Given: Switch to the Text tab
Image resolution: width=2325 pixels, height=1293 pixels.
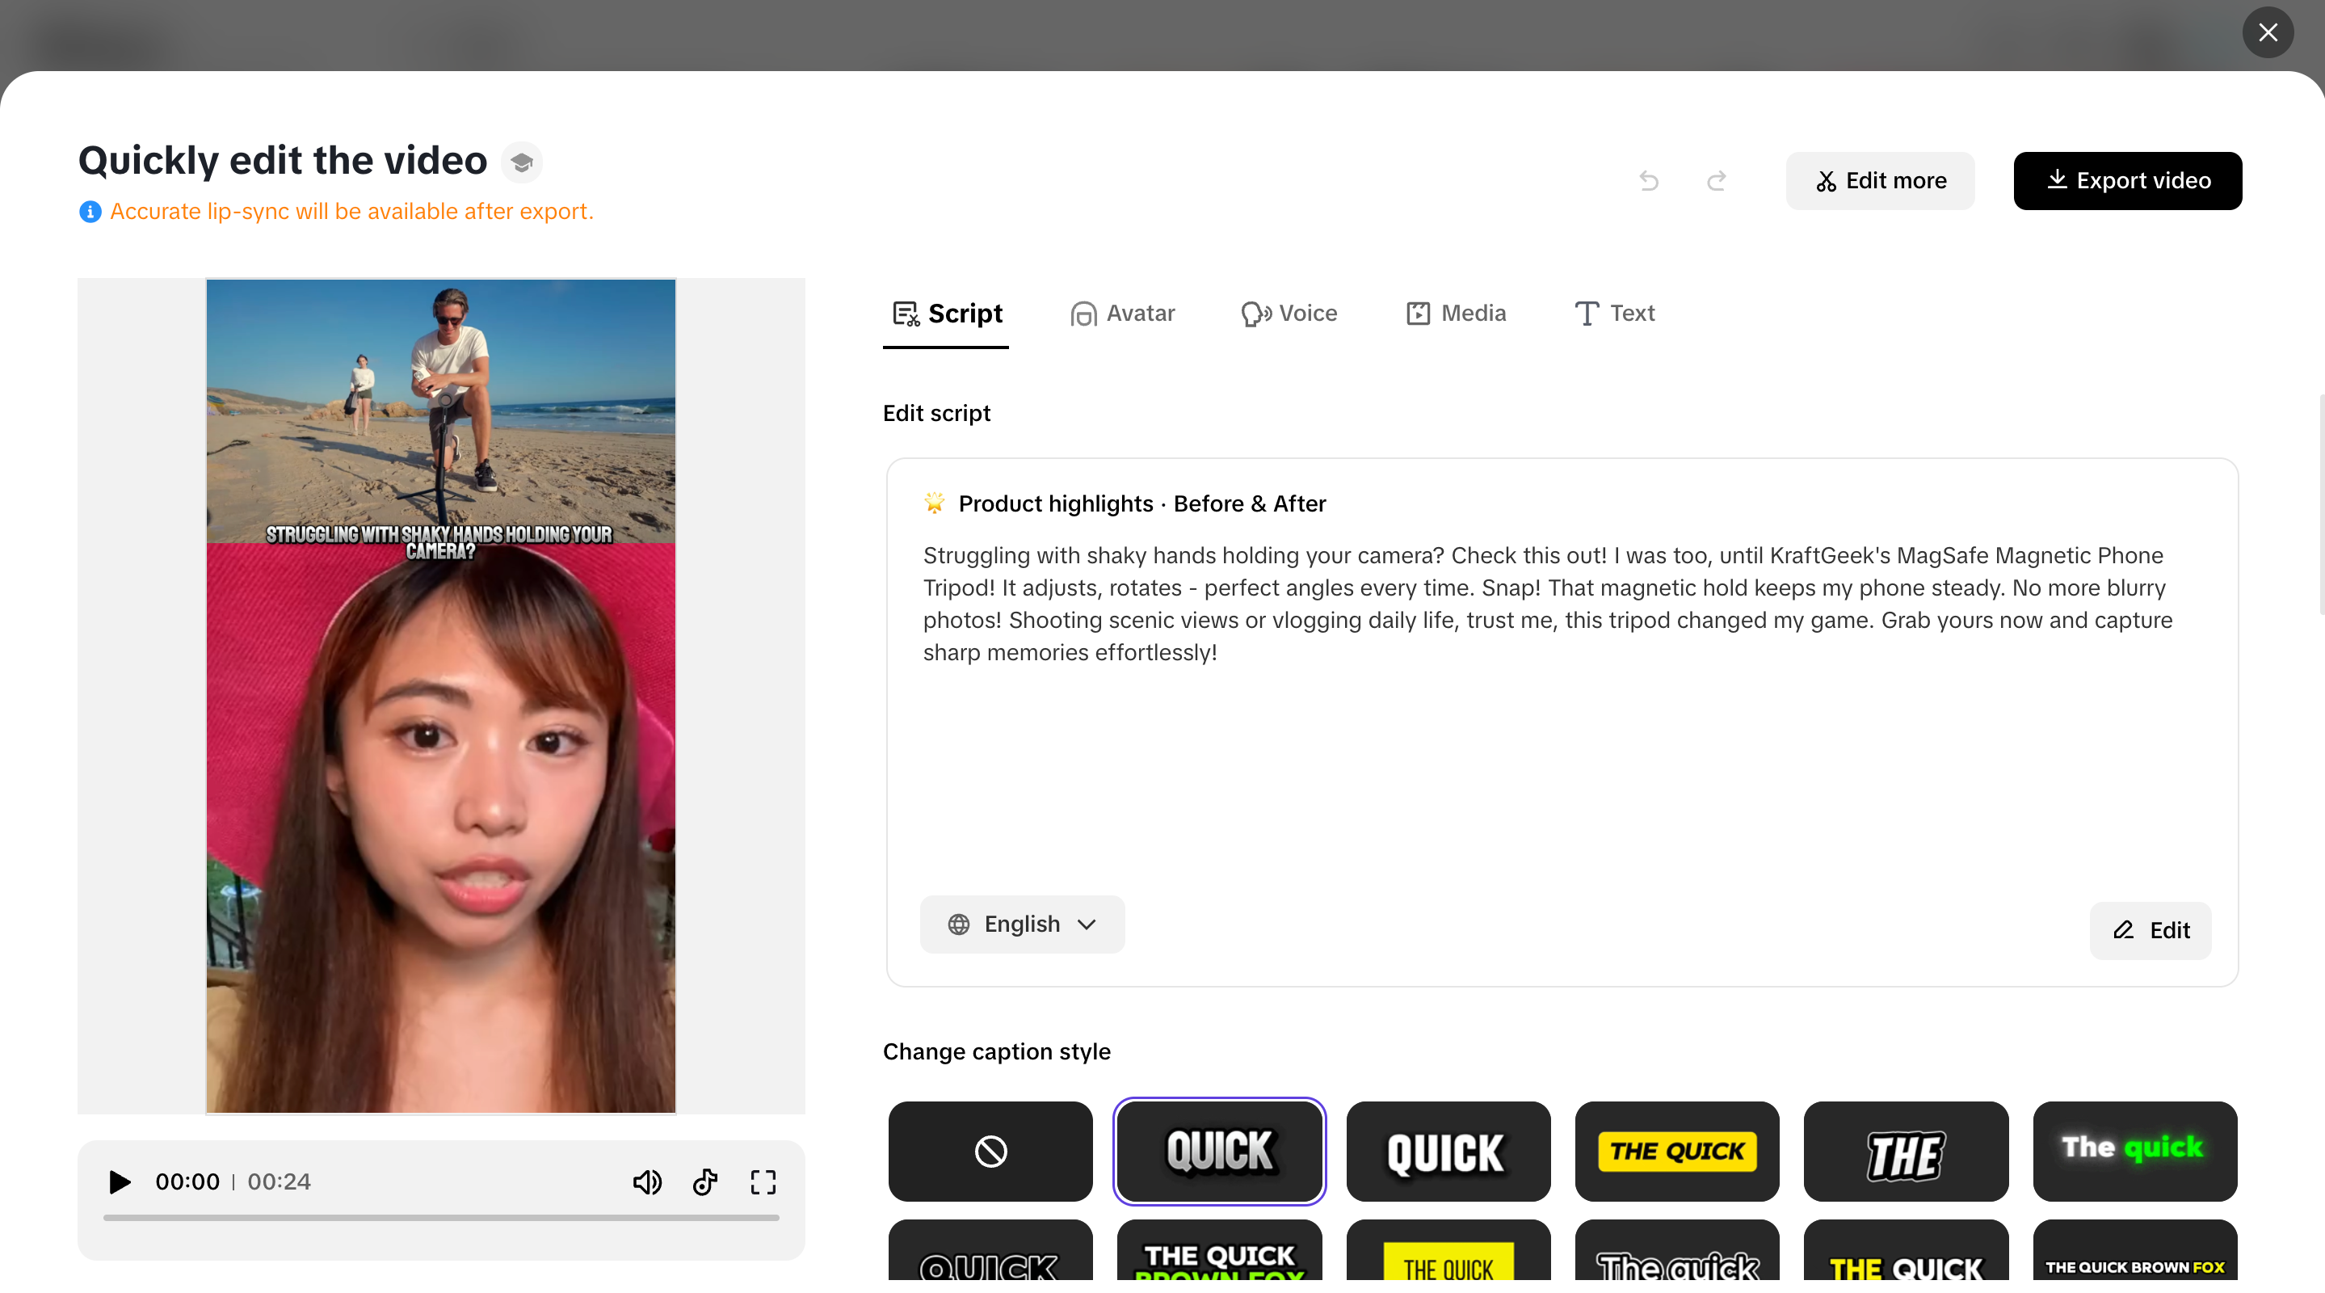Looking at the screenshot, I should pos(1615,314).
